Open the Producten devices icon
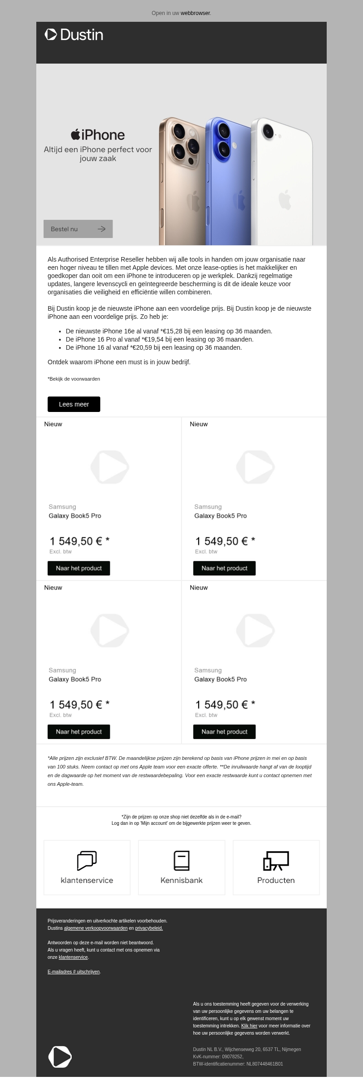 276,860
